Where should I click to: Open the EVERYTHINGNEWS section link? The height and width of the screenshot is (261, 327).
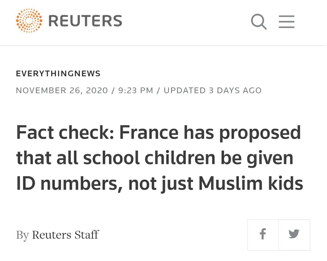pos(58,74)
